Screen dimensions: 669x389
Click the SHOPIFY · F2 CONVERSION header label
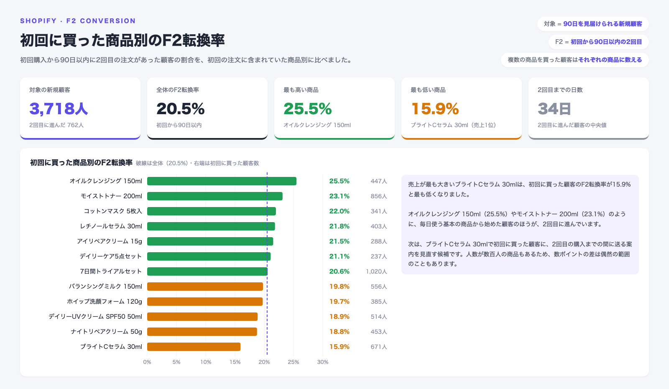(78, 21)
